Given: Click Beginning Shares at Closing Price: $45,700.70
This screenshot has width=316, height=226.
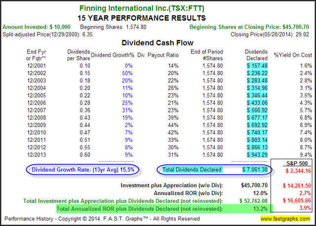Looking at the screenshot, I should point(249,27).
